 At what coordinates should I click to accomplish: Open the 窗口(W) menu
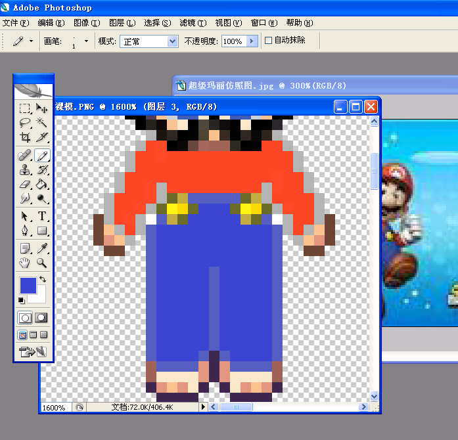click(x=264, y=23)
